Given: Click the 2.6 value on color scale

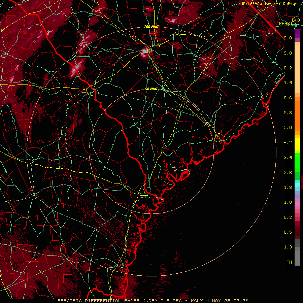Looking at the screenshot, I should click(x=288, y=173).
